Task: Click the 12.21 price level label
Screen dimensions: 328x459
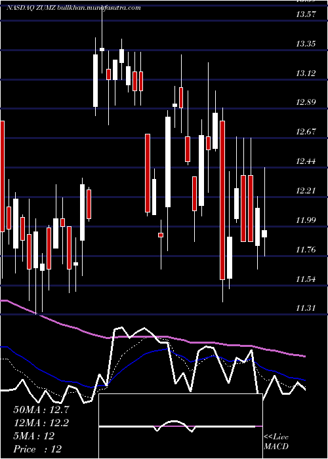Action: [306, 191]
